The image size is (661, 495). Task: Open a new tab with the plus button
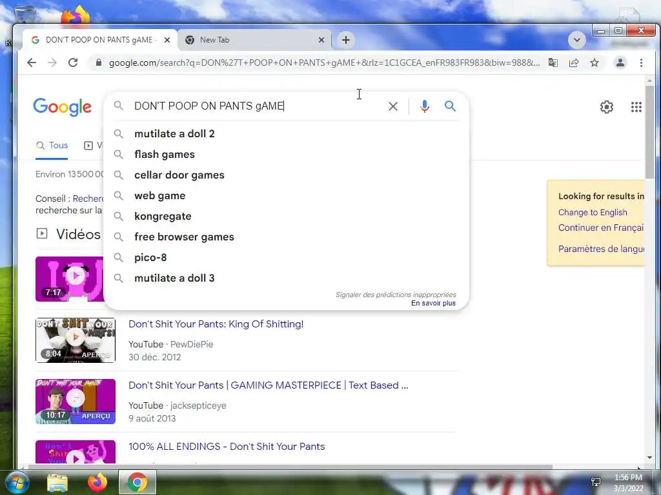coord(346,40)
